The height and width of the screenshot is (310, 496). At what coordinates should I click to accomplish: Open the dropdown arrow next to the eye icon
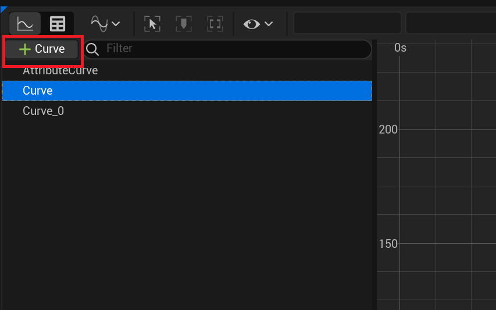[x=269, y=24]
